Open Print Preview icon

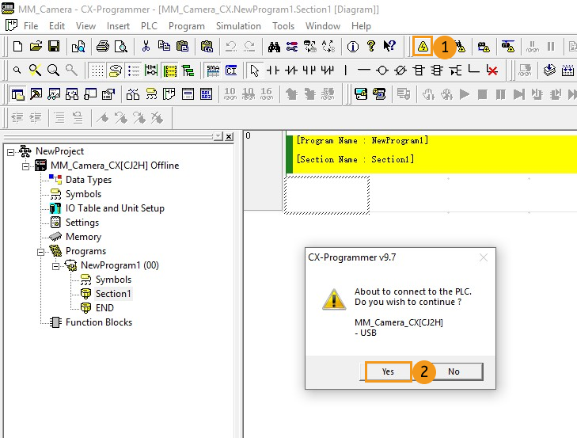(120, 47)
